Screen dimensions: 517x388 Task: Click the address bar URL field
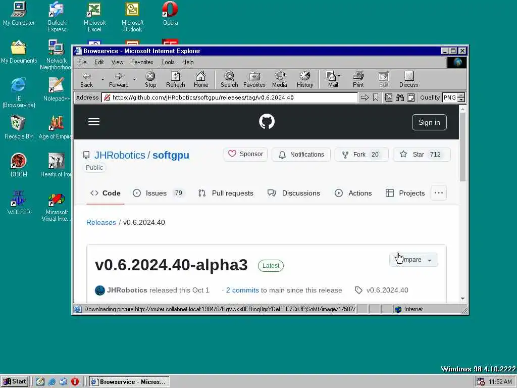point(230,98)
